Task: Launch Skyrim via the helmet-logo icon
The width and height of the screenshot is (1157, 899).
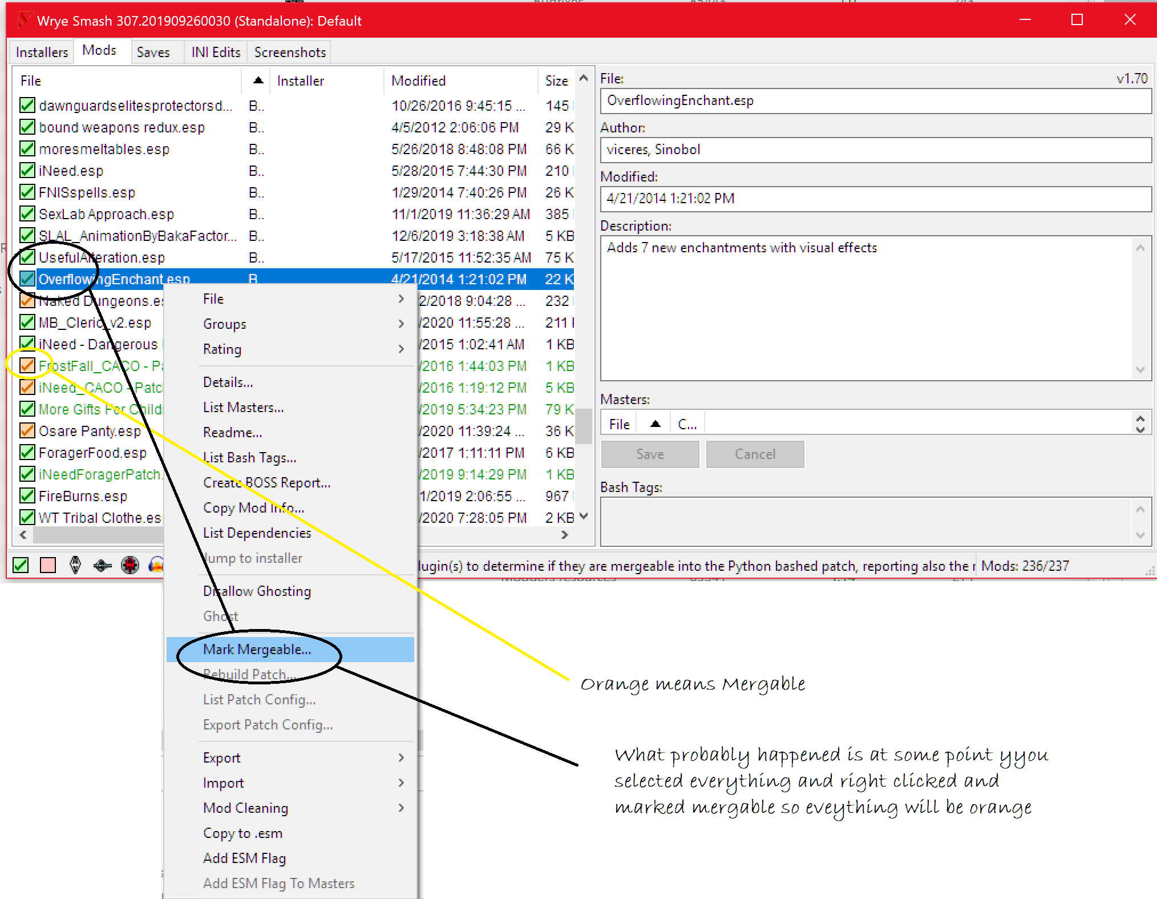Action: pos(75,565)
